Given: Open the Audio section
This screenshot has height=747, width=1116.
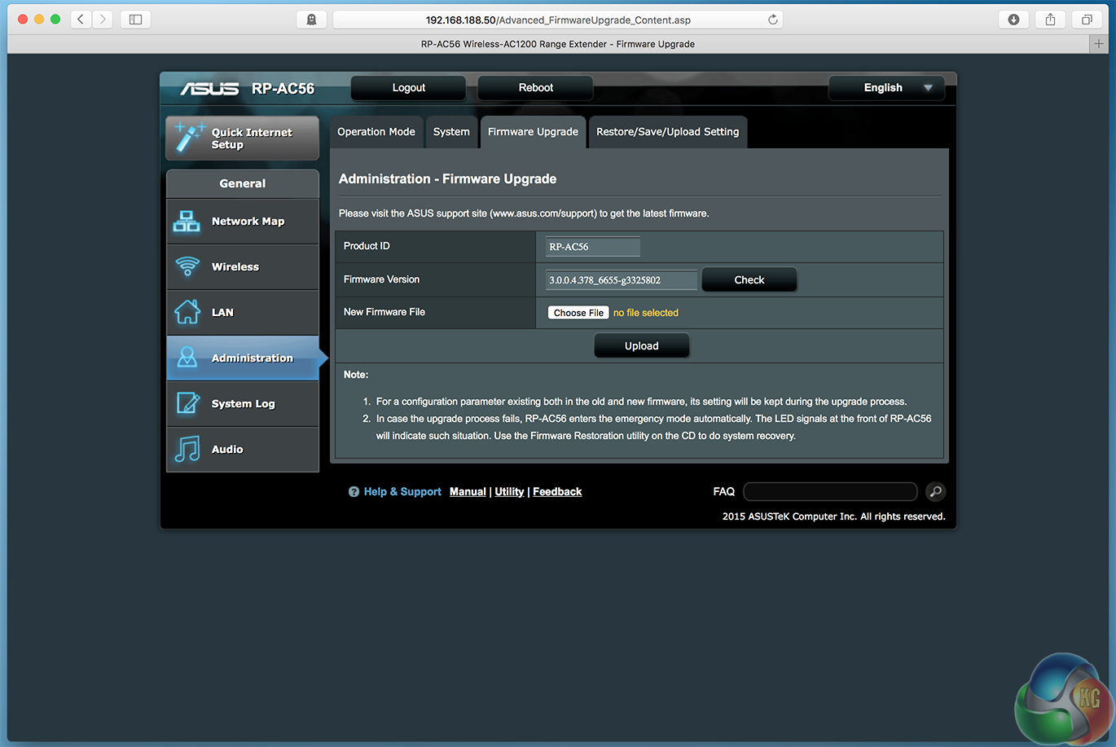Looking at the screenshot, I should pyautogui.click(x=242, y=450).
